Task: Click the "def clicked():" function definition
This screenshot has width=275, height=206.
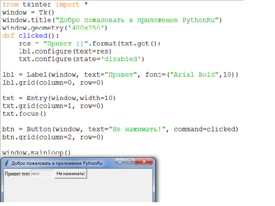Action: point(31,36)
